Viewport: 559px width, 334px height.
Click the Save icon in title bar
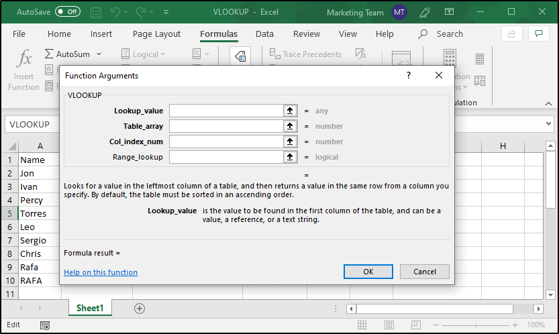96,12
